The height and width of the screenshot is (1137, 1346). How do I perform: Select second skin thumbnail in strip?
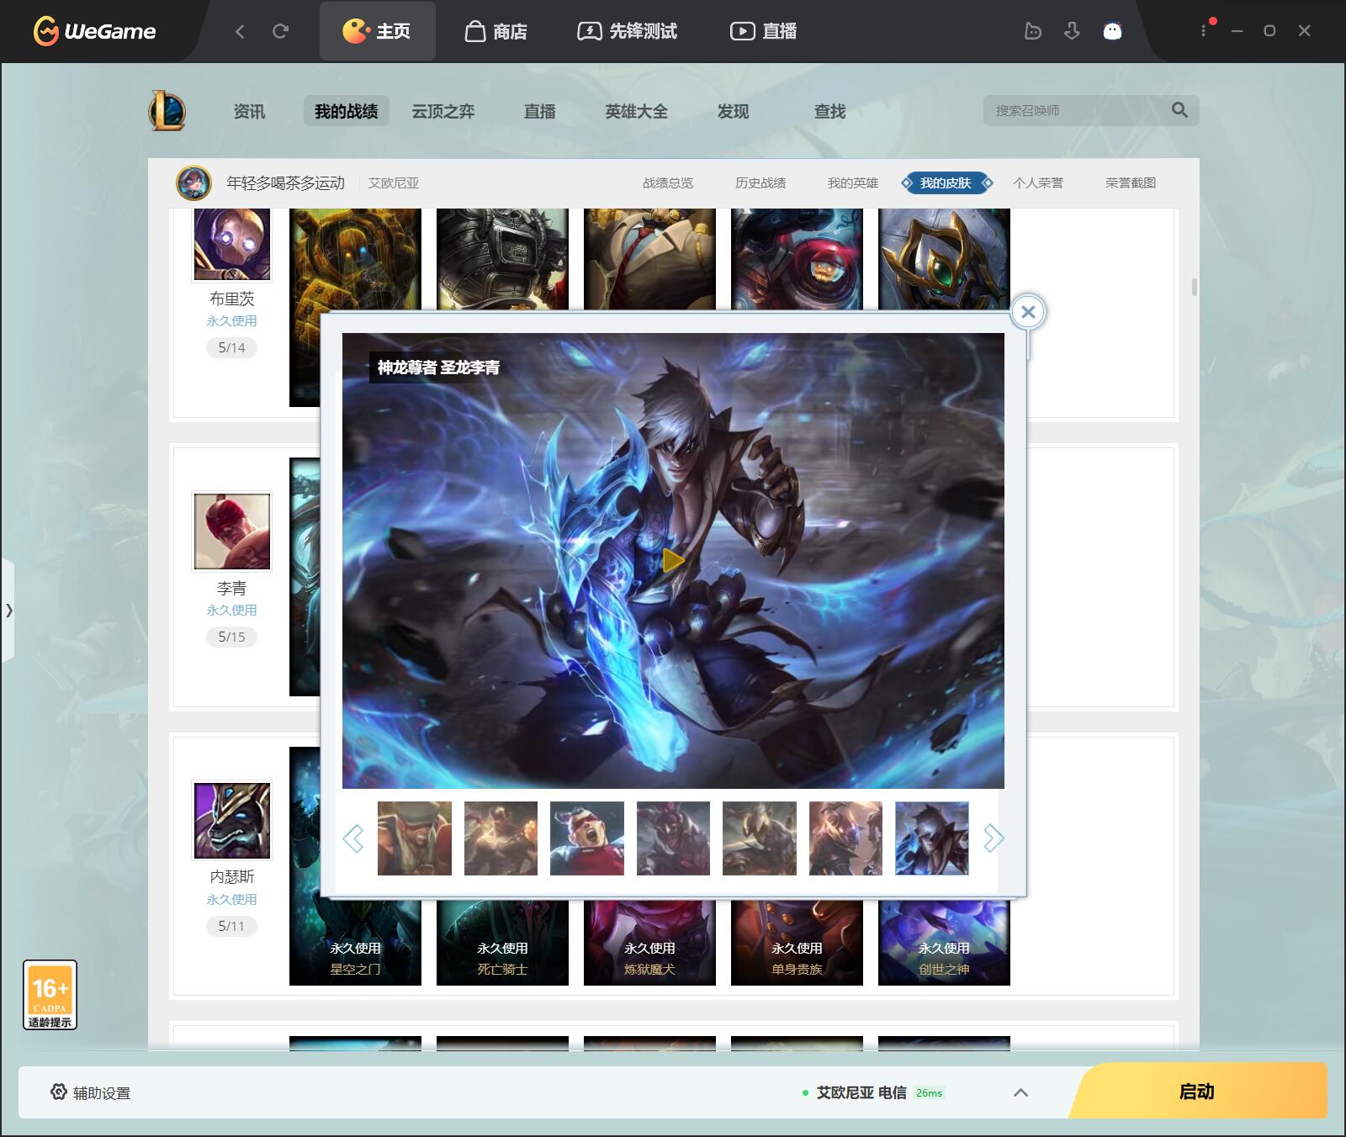[501, 838]
